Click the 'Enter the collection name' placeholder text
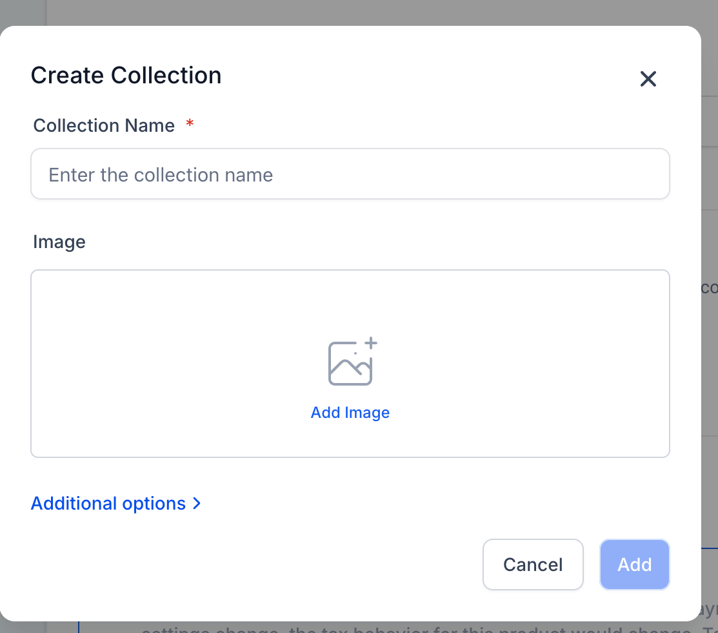The width and height of the screenshot is (718, 633). coord(161,174)
